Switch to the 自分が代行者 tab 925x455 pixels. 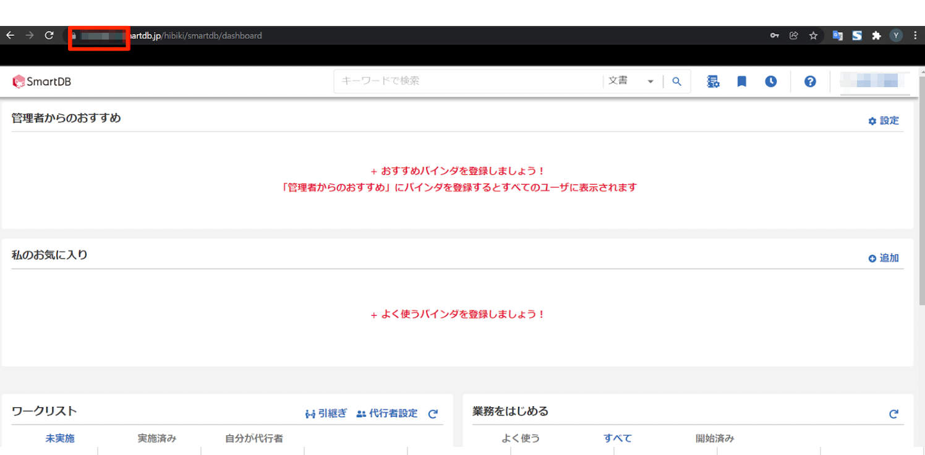pyautogui.click(x=254, y=438)
